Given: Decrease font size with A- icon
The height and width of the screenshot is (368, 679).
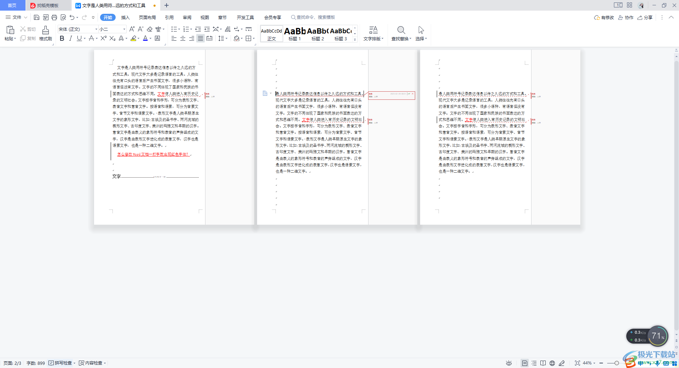Looking at the screenshot, I should (140, 29).
